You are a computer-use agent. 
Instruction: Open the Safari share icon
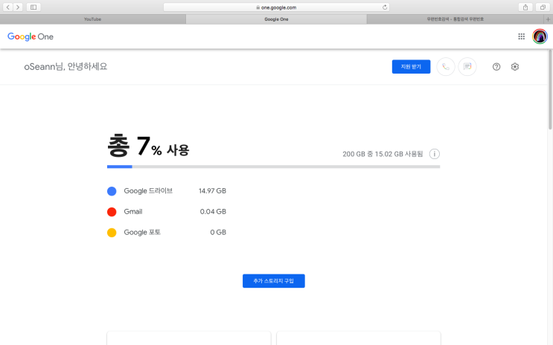click(525, 7)
